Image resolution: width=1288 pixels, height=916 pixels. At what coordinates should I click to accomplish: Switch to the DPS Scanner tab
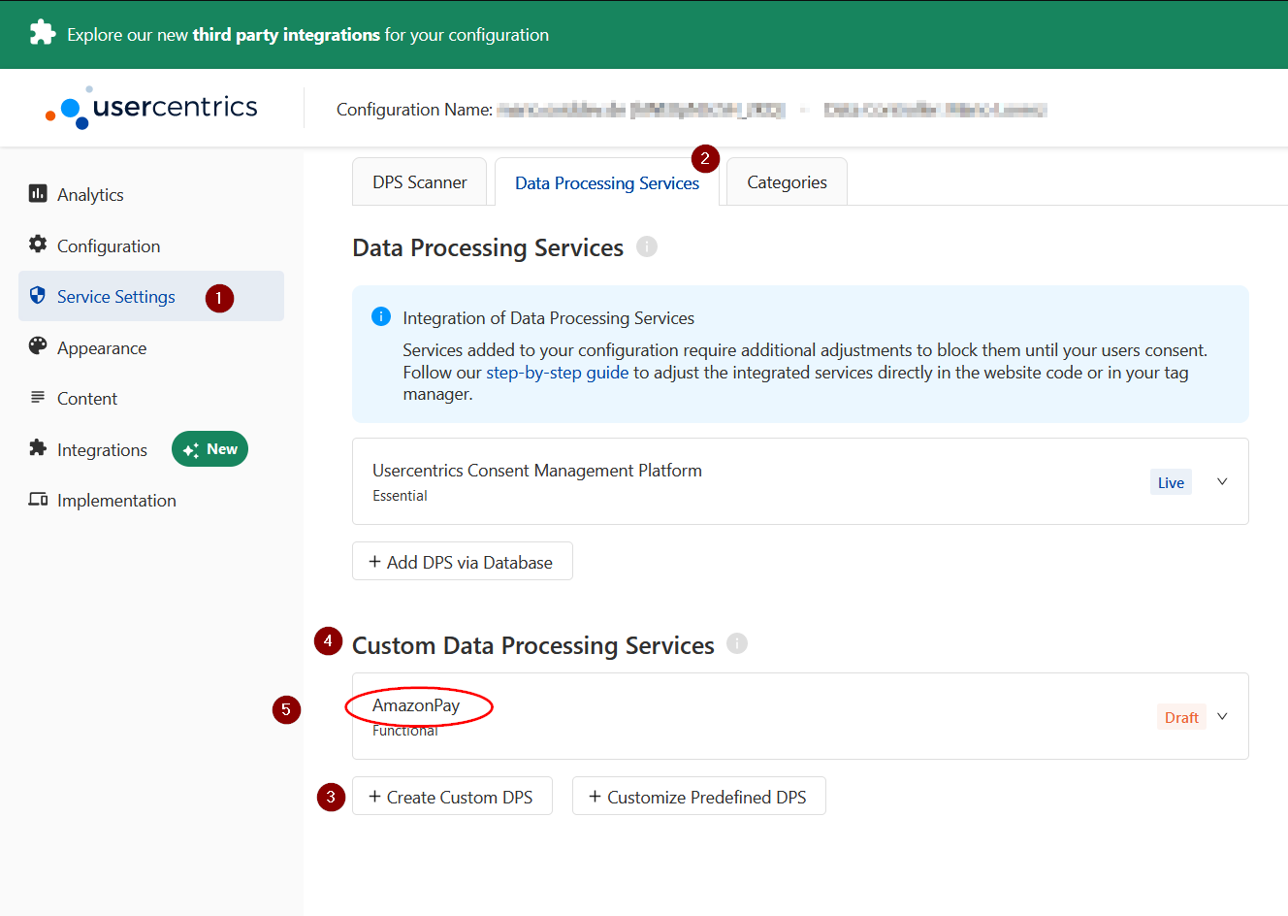419,182
